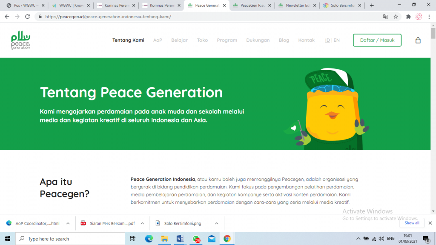Open the Program menu item

click(x=227, y=40)
